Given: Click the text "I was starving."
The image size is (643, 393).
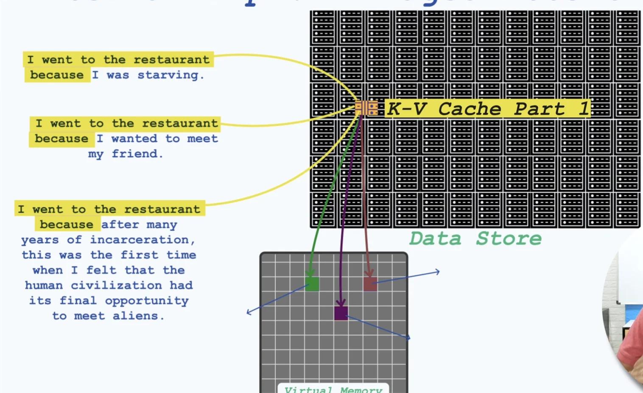Looking at the screenshot, I should 148,75.
